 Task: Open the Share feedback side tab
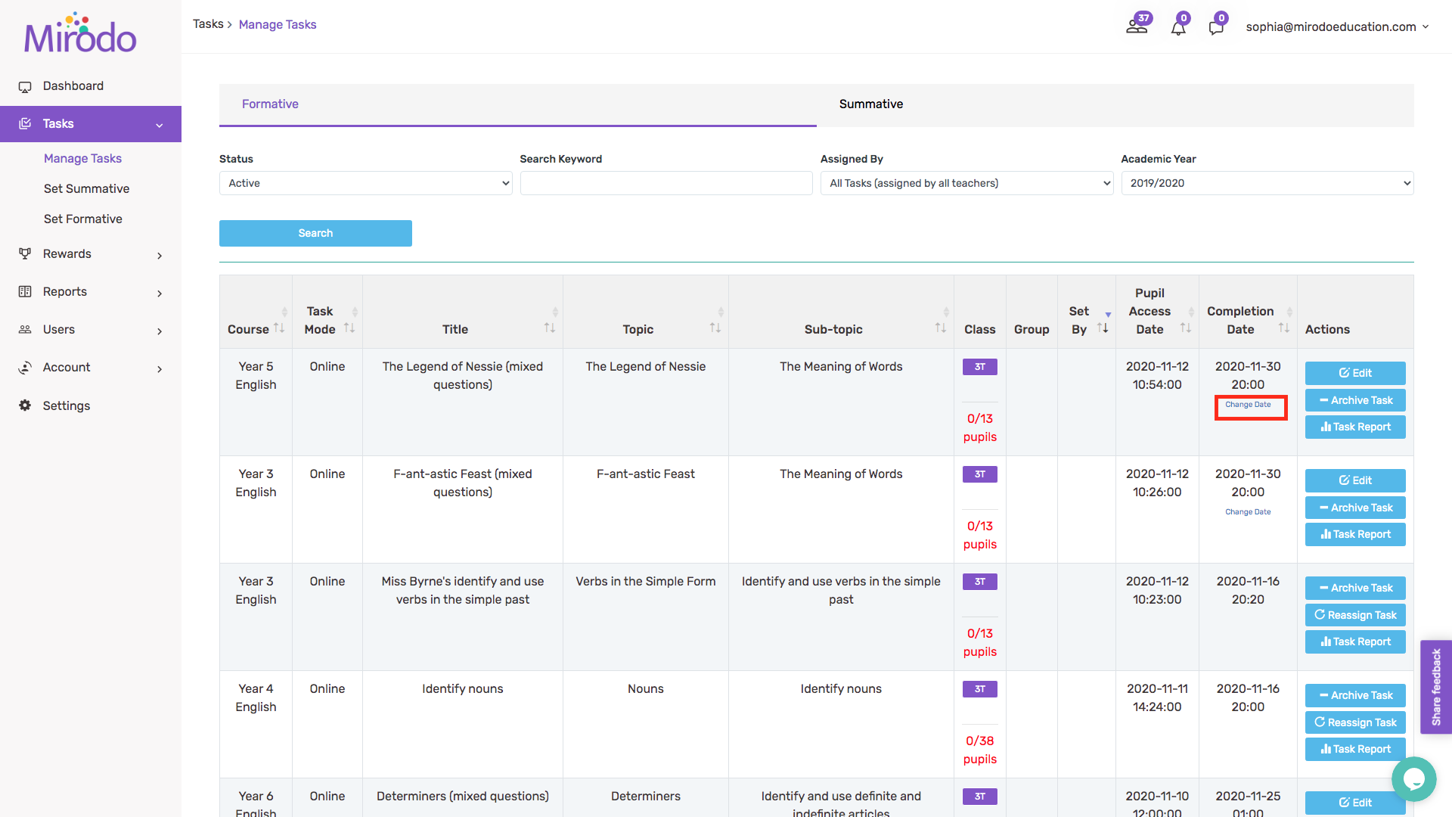[x=1436, y=687]
